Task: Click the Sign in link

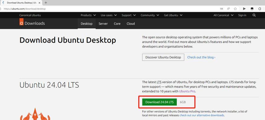Action: [242, 15]
